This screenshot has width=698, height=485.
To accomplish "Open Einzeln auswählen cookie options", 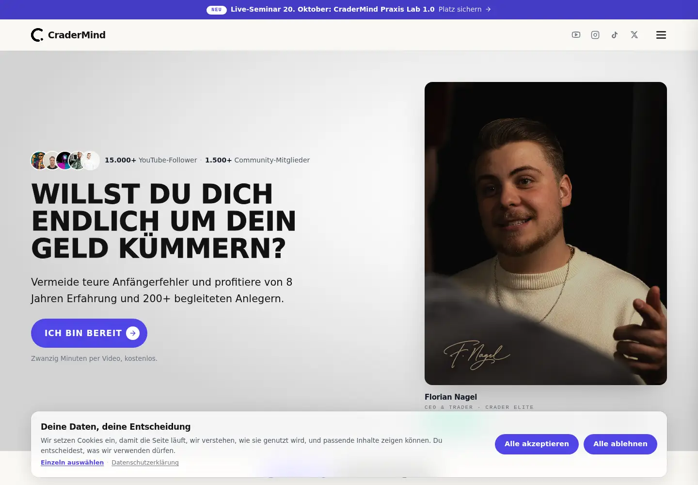I will 72,463.
